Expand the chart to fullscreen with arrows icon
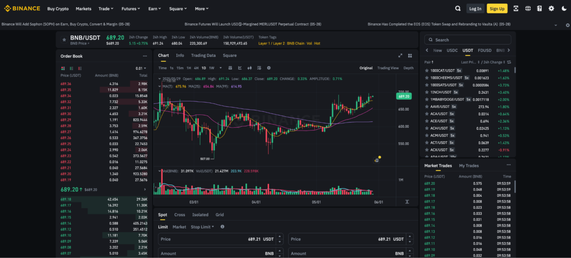This screenshot has width=571, height=258. click(400, 55)
